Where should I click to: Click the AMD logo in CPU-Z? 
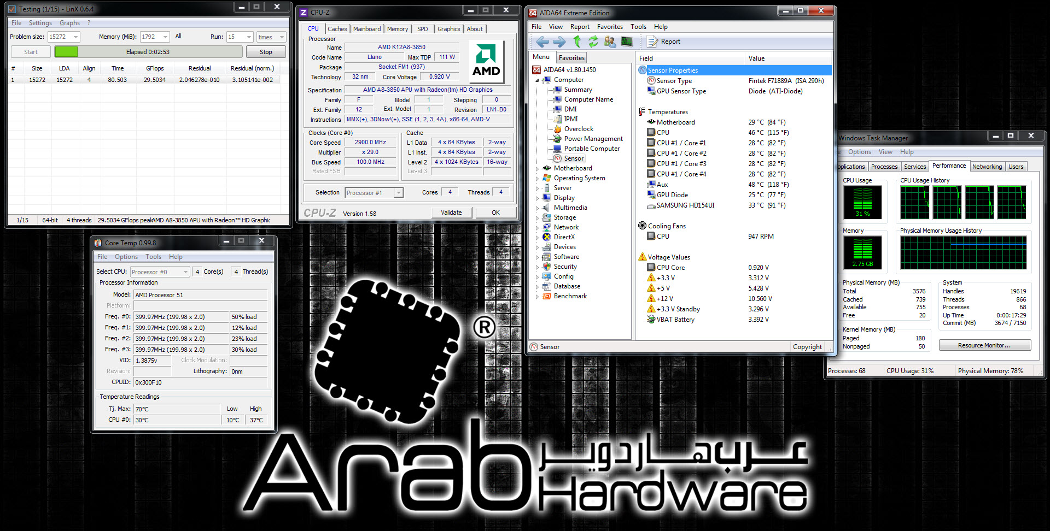coord(486,62)
